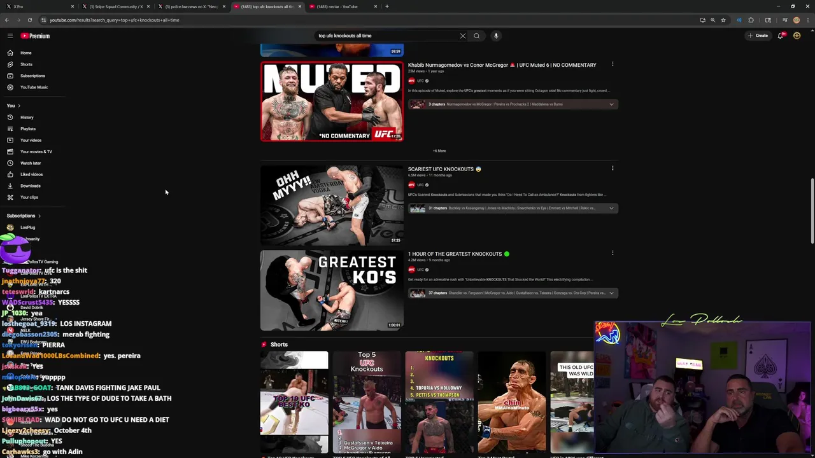Open Greatest KO's video thumbnail
Viewport: 815px width, 458px height.
pos(332,290)
